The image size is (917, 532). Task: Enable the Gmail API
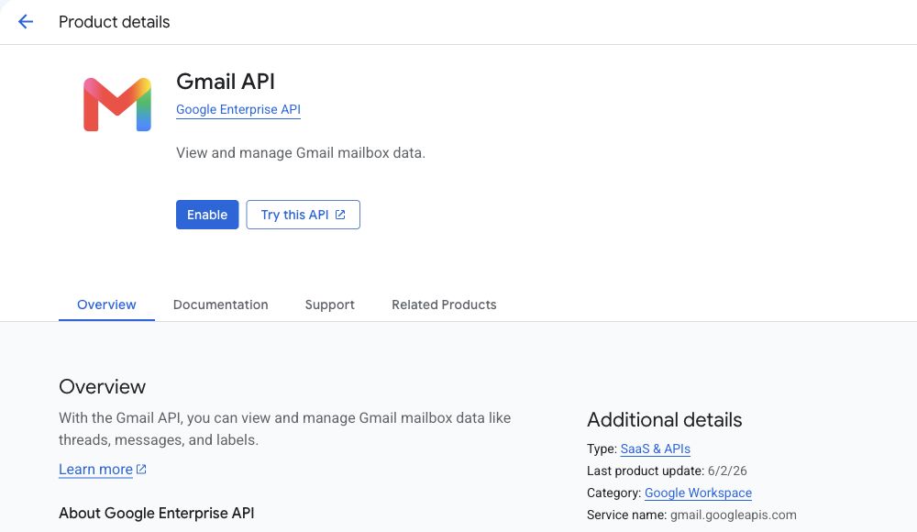tap(207, 215)
